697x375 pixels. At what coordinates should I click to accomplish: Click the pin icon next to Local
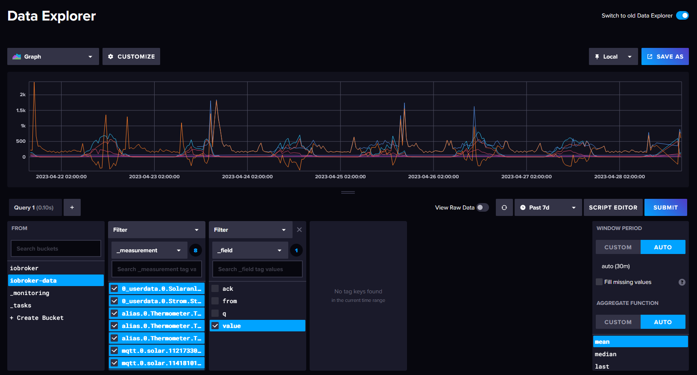pos(597,56)
